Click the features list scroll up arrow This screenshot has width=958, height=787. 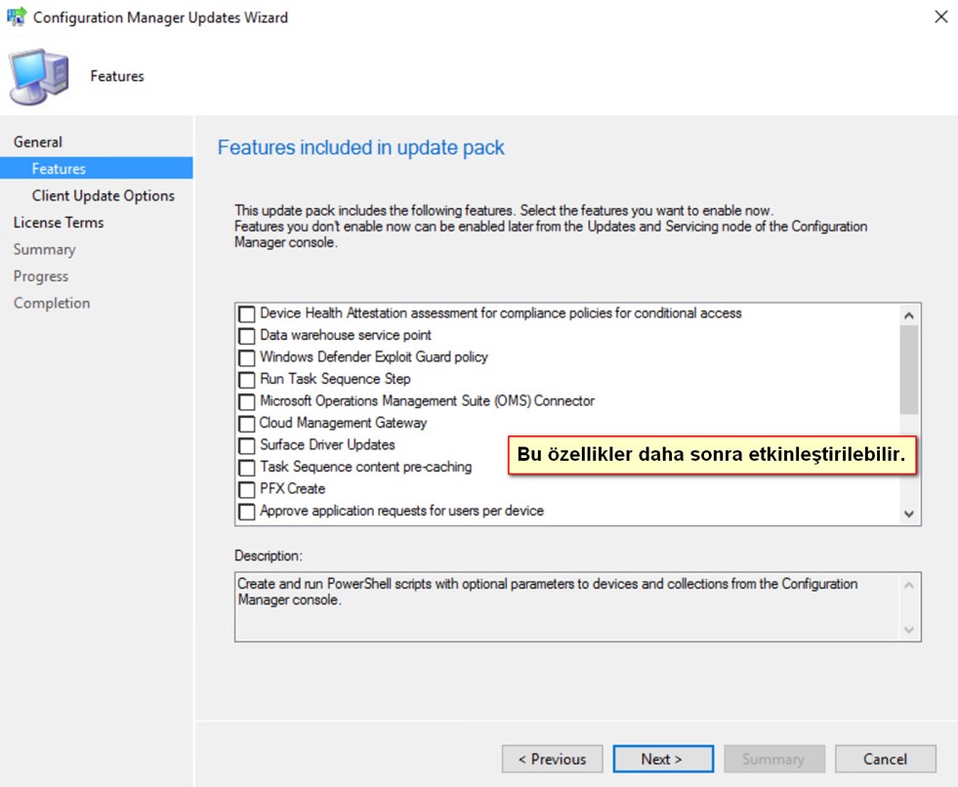click(x=908, y=315)
